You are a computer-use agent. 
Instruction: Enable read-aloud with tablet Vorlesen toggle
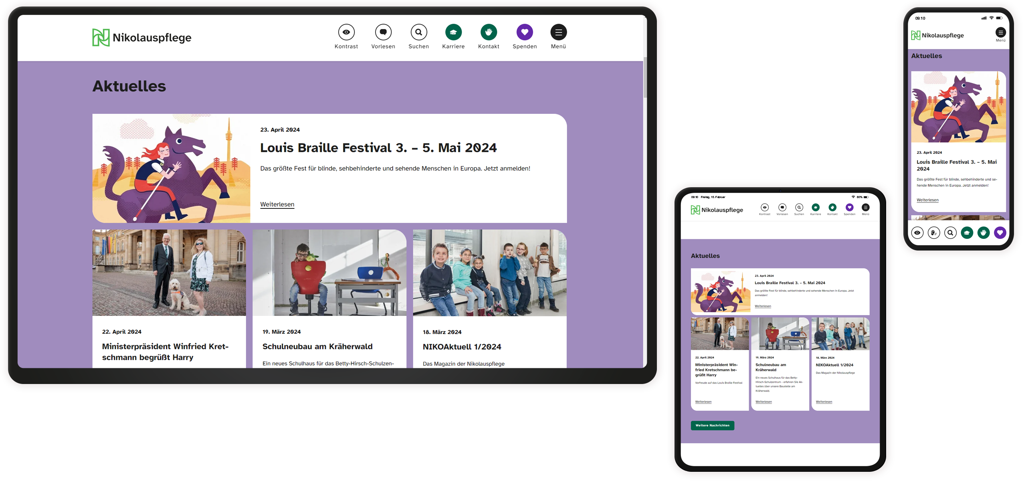[x=782, y=207]
